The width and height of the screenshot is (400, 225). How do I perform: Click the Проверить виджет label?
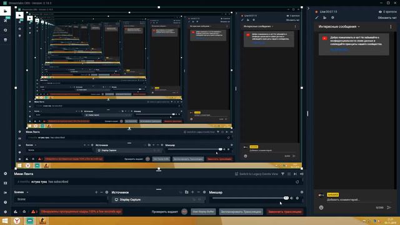[x=164, y=212]
